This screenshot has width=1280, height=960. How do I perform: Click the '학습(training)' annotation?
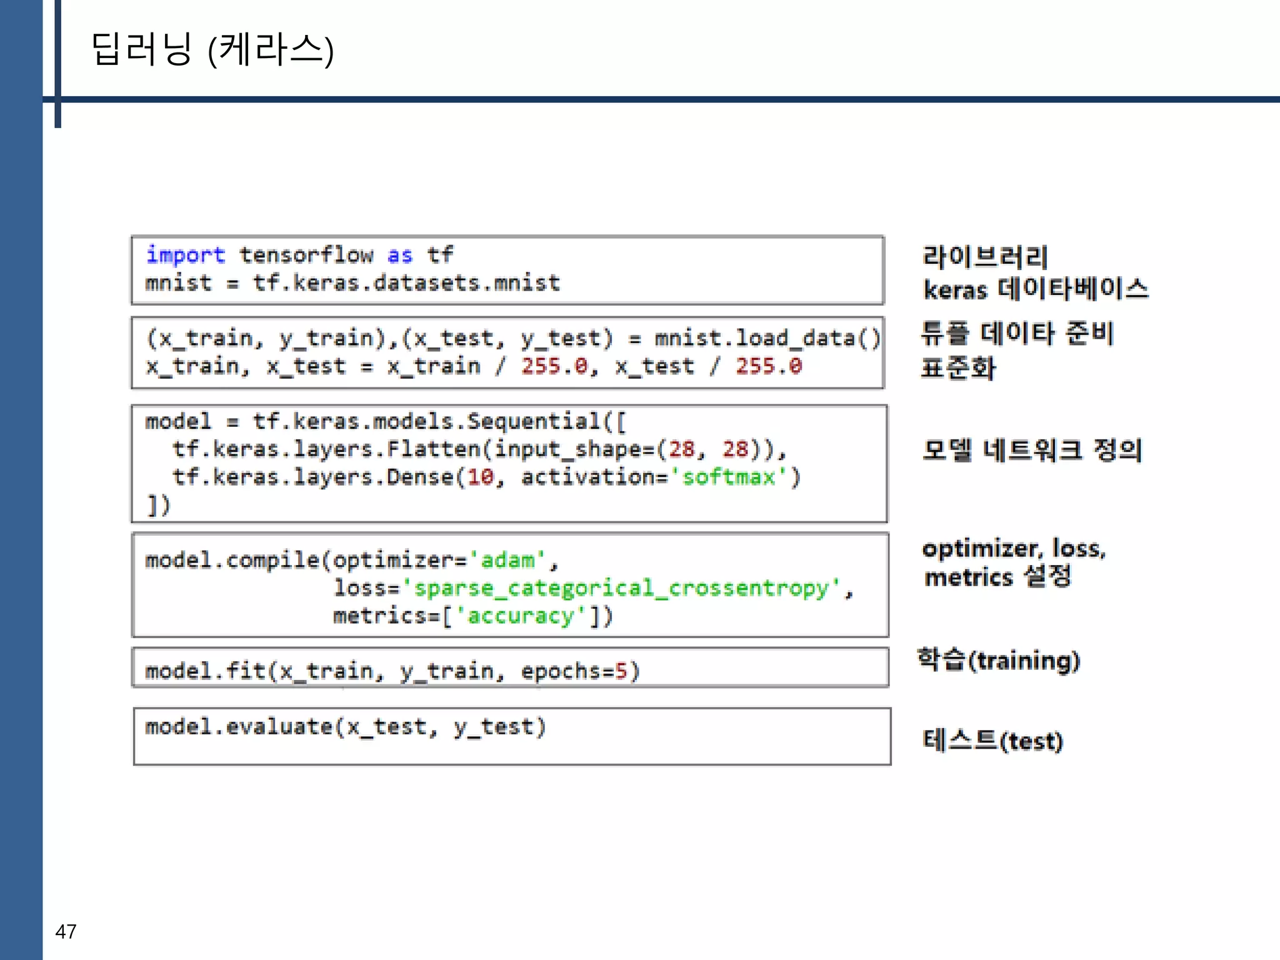[999, 661]
